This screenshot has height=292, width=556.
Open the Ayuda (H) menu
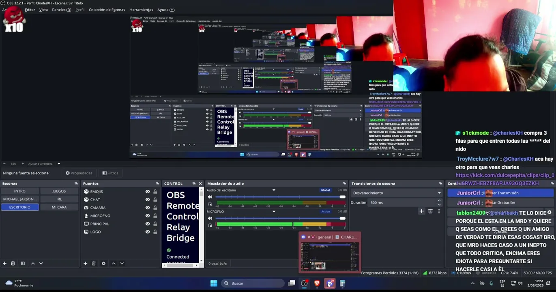(166, 10)
